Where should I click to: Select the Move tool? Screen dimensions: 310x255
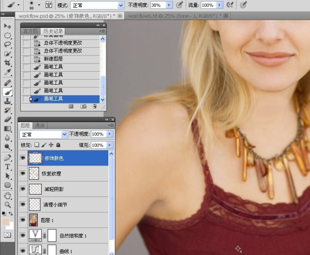click(x=8, y=26)
